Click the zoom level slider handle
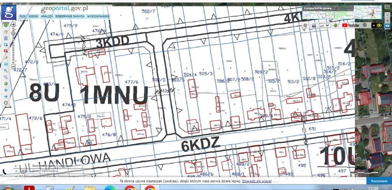392x190 pixels. [x=13, y=33]
